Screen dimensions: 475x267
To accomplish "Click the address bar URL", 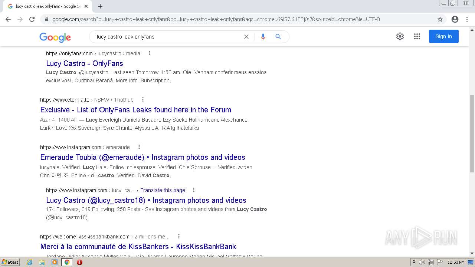I will tap(216, 19).
